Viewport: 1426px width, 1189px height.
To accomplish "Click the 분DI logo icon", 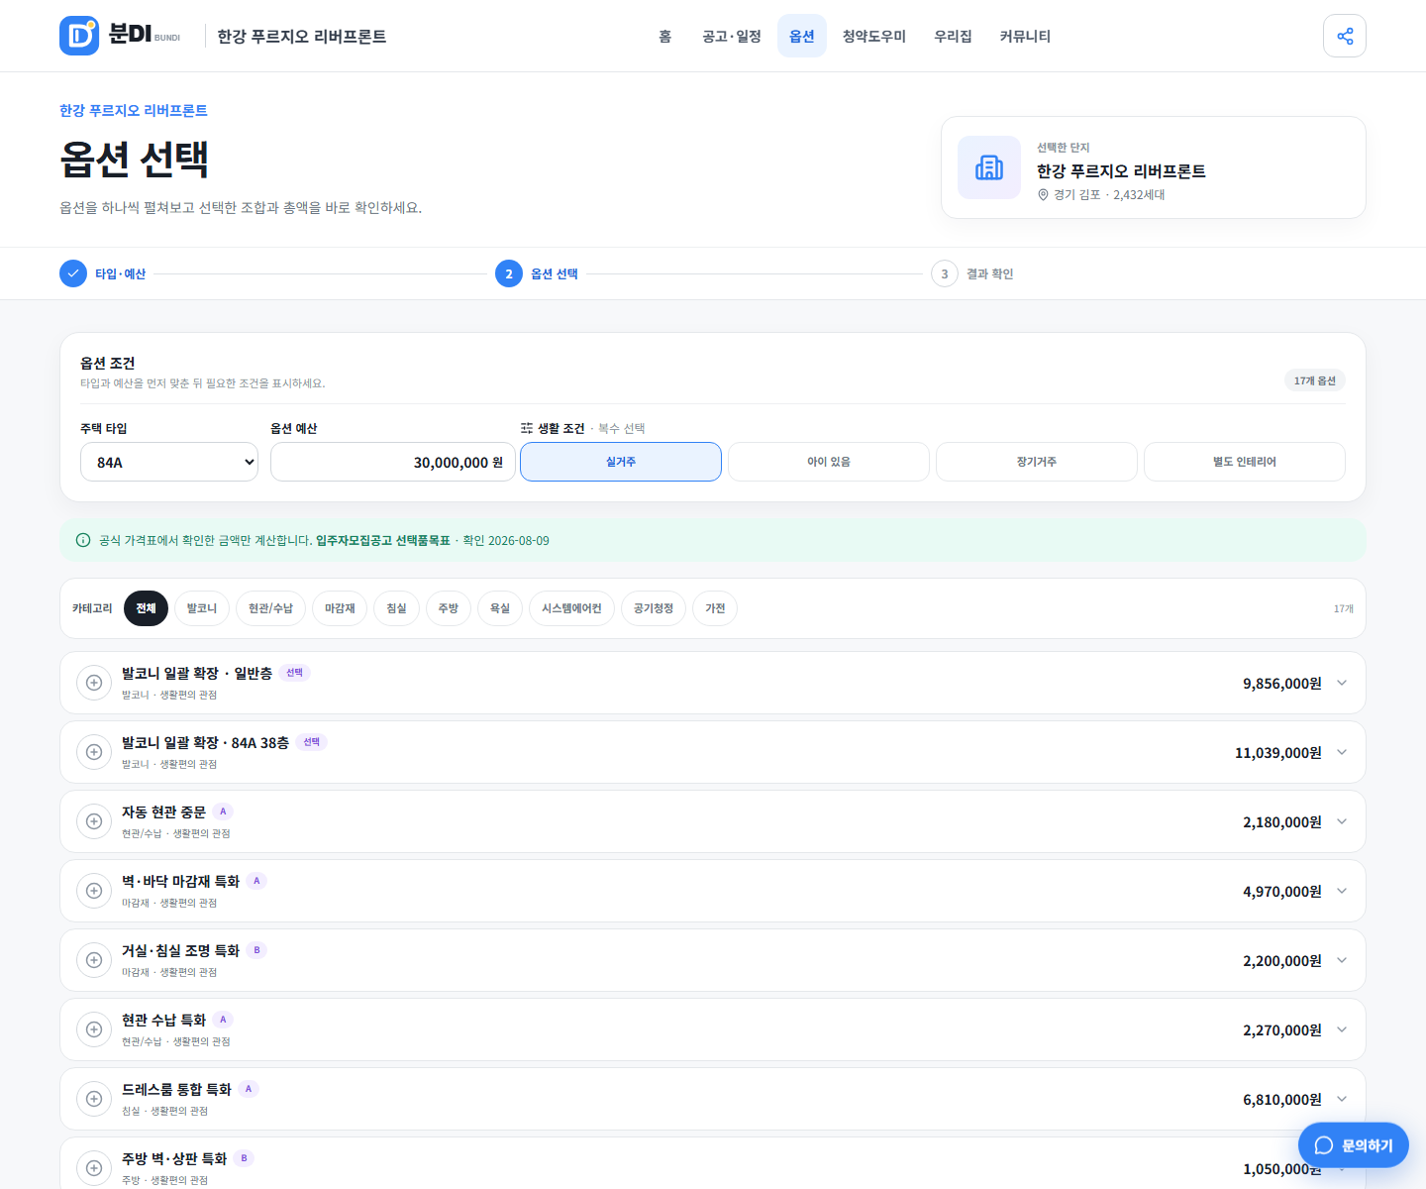I will [79, 36].
